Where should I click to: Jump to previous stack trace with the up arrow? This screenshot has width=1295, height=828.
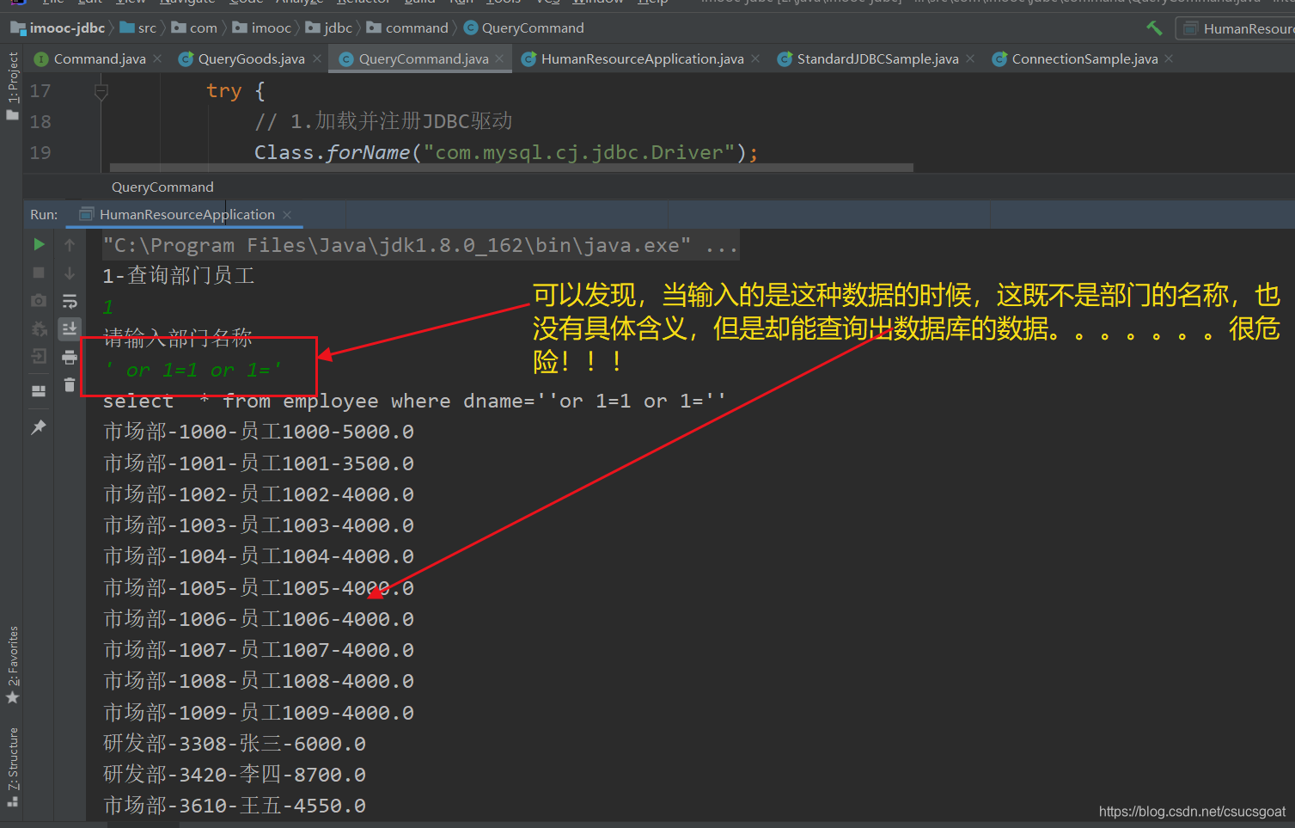tap(70, 244)
